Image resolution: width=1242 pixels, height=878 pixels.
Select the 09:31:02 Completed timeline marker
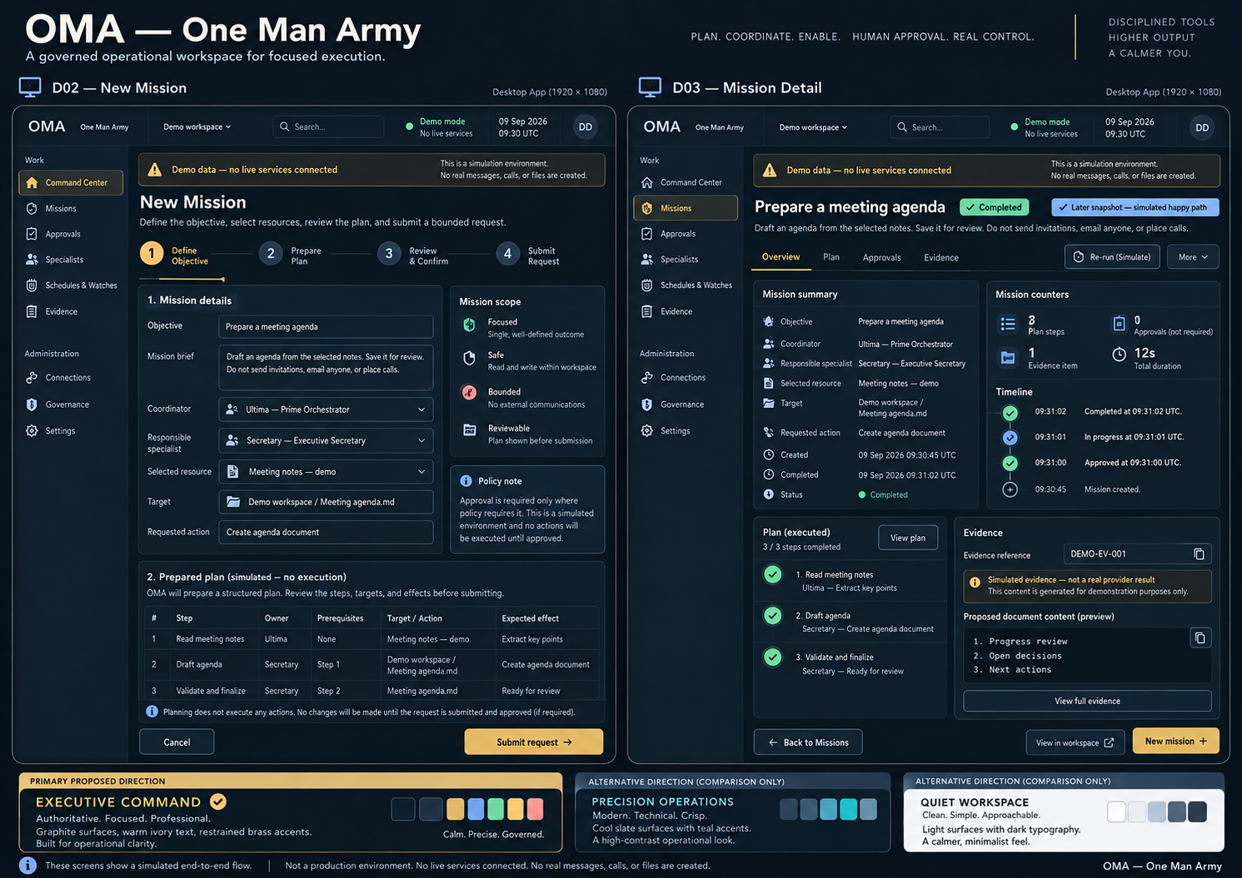pos(1010,413)
